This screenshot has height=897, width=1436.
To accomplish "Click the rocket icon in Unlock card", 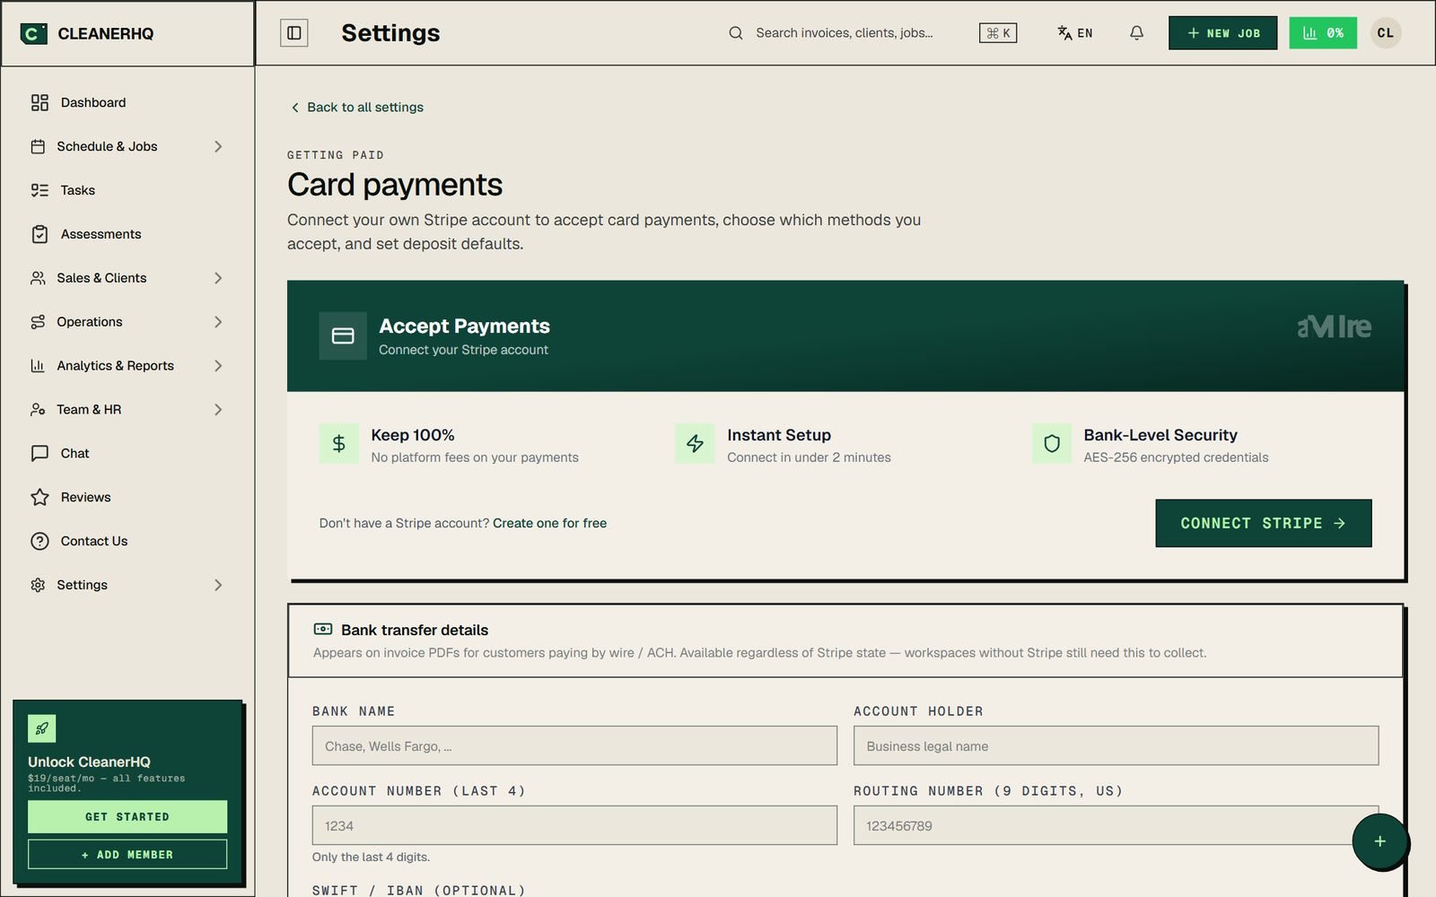I will click(x=42, y=728).
